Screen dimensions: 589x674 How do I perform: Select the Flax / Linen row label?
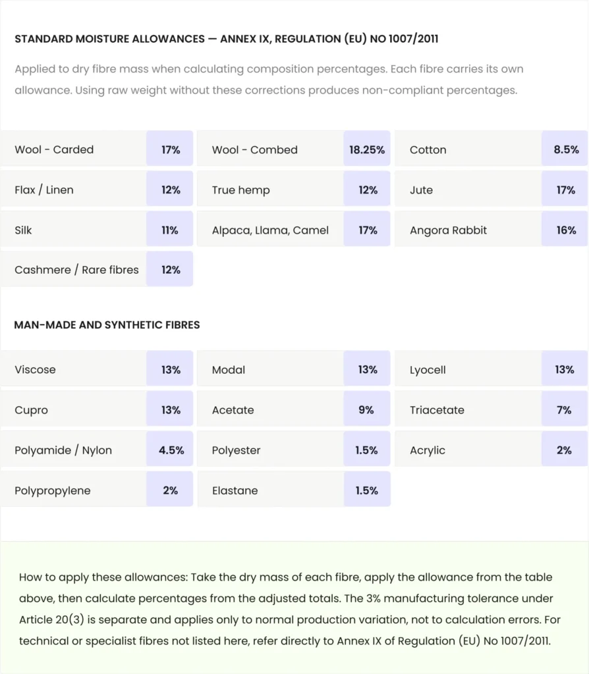coord(44,190)
